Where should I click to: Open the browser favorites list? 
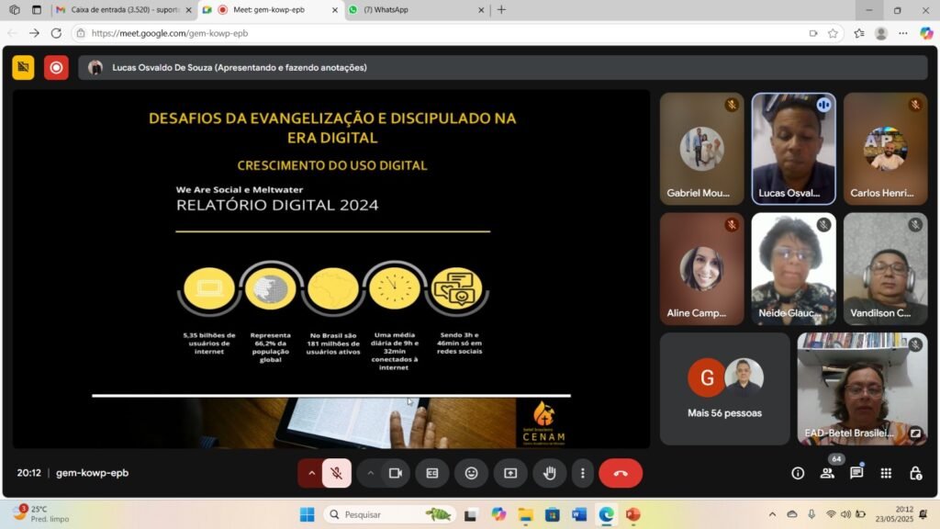859,34
